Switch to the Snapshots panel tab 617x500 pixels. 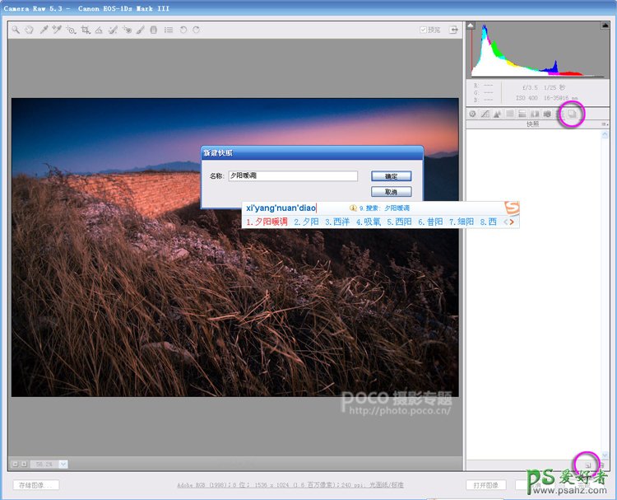pyautogui.click(x=573, y=114)
